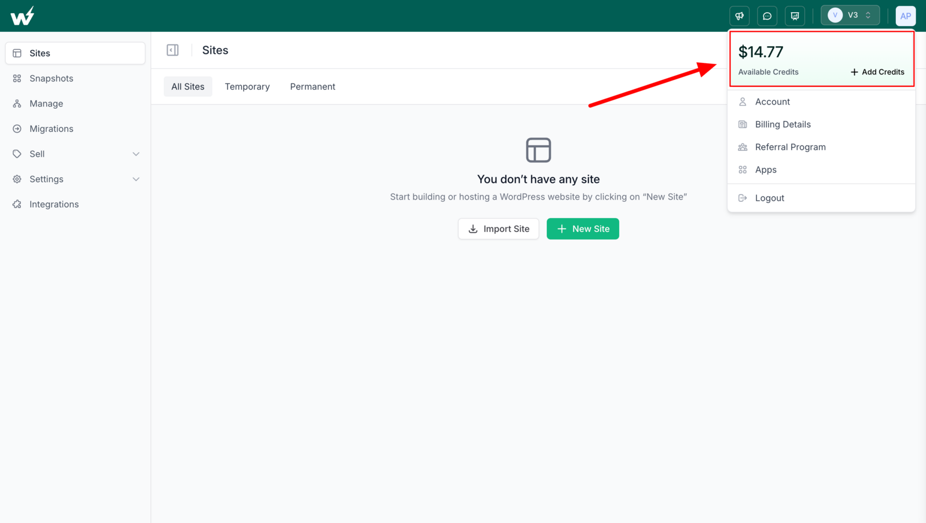The image size is (926, 523).
Task: Switch to the Temporary tab
Action: 247,87
